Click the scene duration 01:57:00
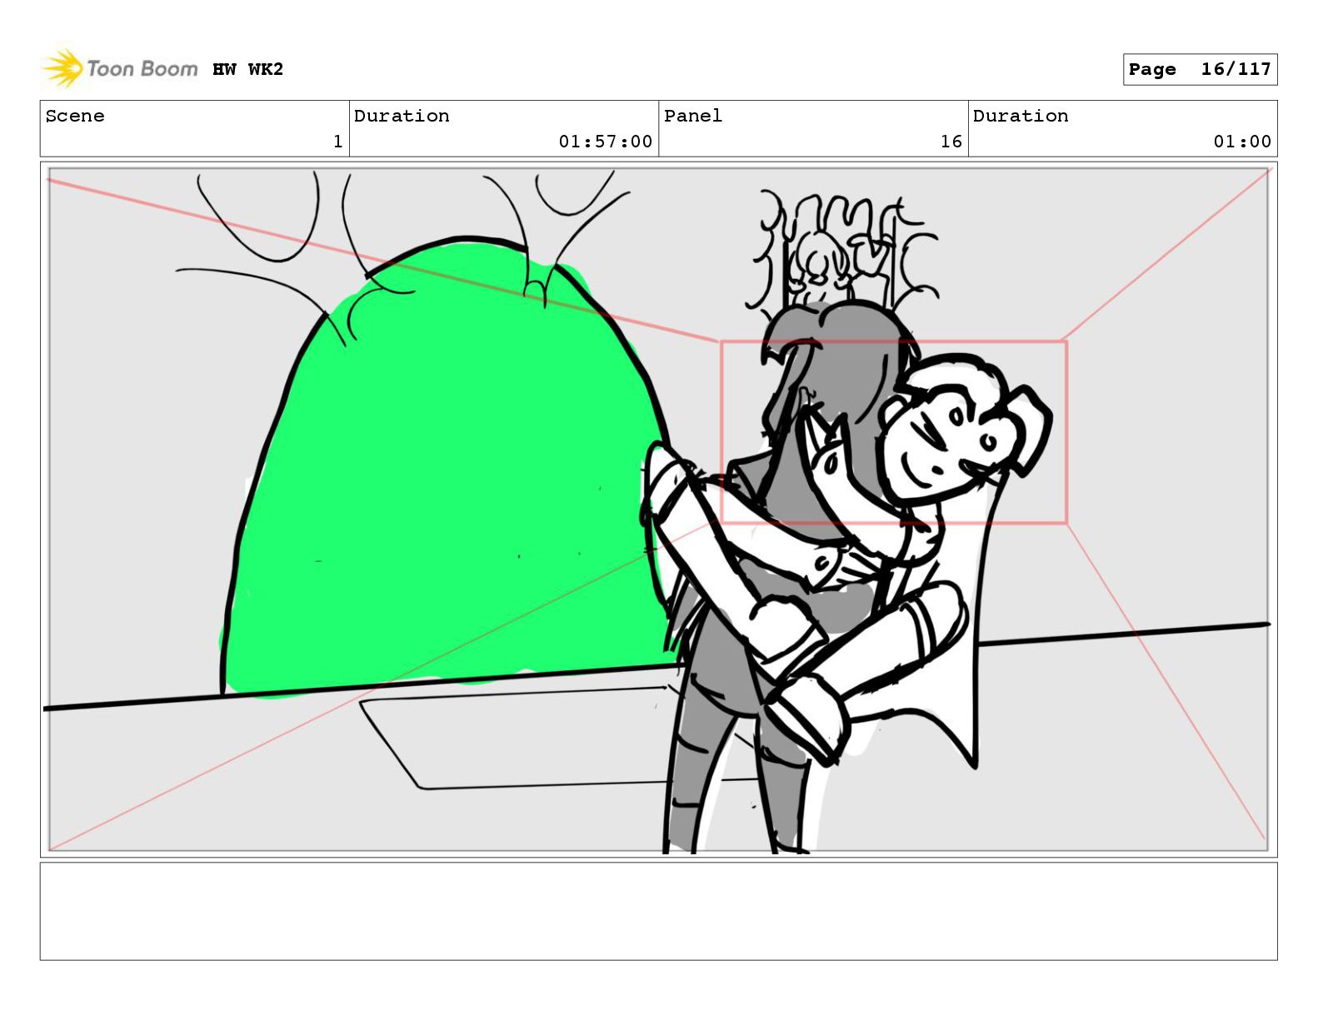This screenshot has width=1318, height=1020. pos(605,142)
